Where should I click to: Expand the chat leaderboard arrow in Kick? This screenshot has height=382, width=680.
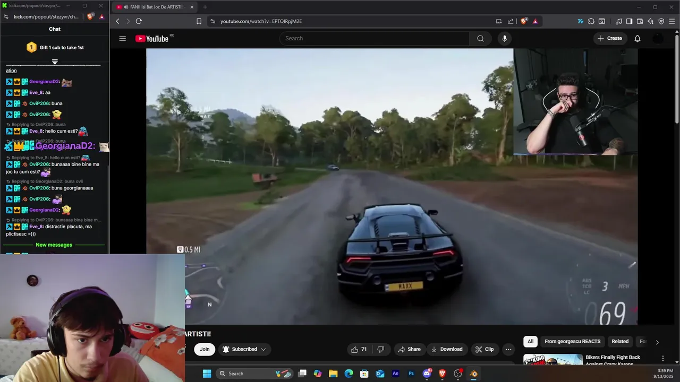55,62
